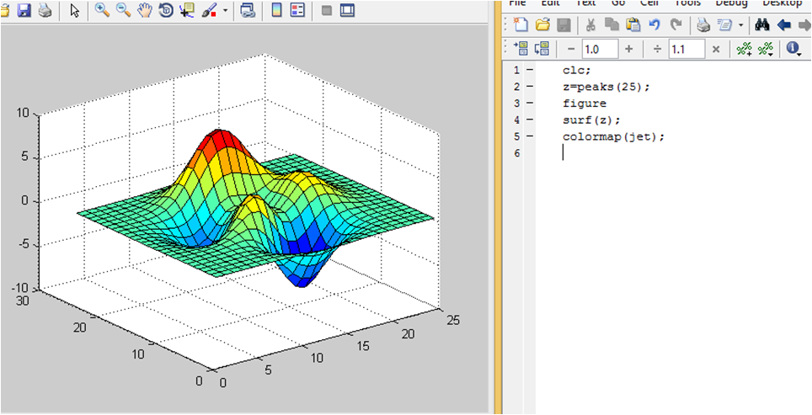
Task: Click the code line 'figure'
Action: (584, 104)
